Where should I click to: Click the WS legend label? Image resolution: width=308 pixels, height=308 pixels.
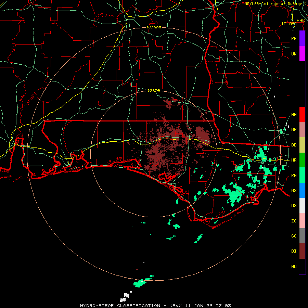tap(294, 191)
